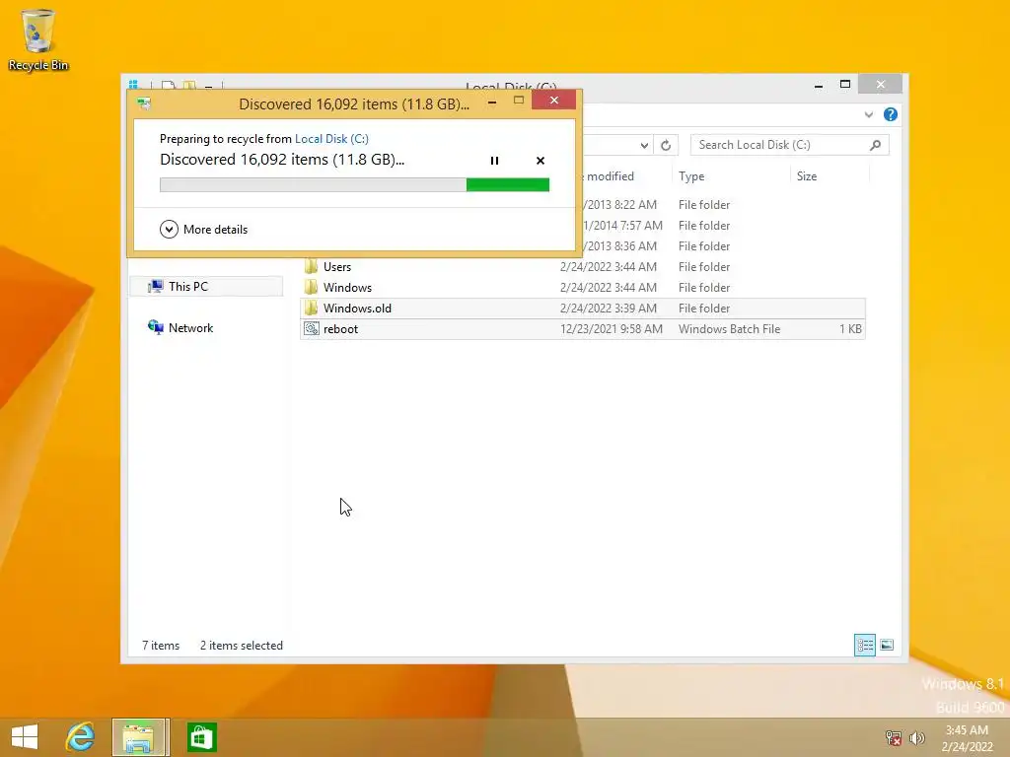Sort by the Size column header

click(x=830, y=176)
